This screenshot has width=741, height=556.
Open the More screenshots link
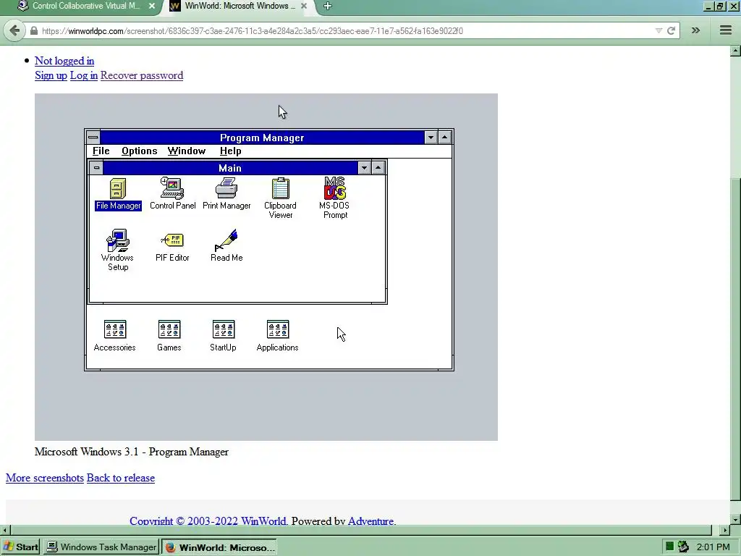click(45, 478)
